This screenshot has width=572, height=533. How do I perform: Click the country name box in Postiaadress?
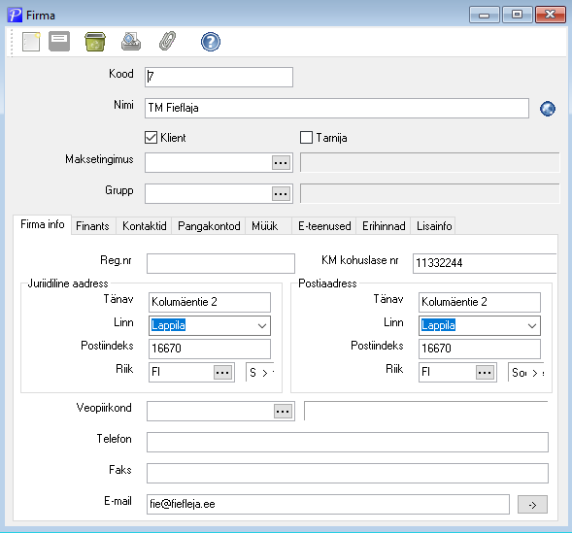(x=526, y=372)
